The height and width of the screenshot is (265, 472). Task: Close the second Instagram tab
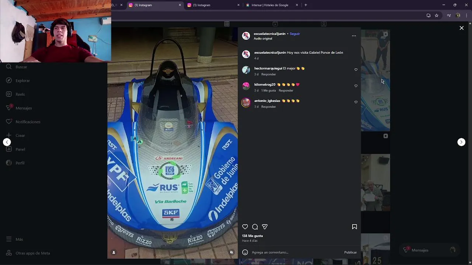tap(238, 5)
